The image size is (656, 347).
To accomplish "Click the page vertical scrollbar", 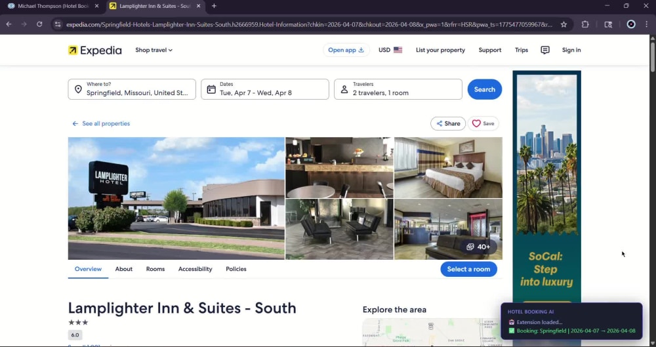I will pyautogui.click(x=652, y=56).
